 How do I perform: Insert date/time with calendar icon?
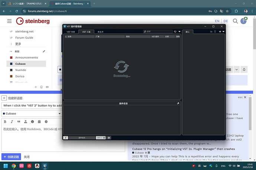click(x=39, y=122)
